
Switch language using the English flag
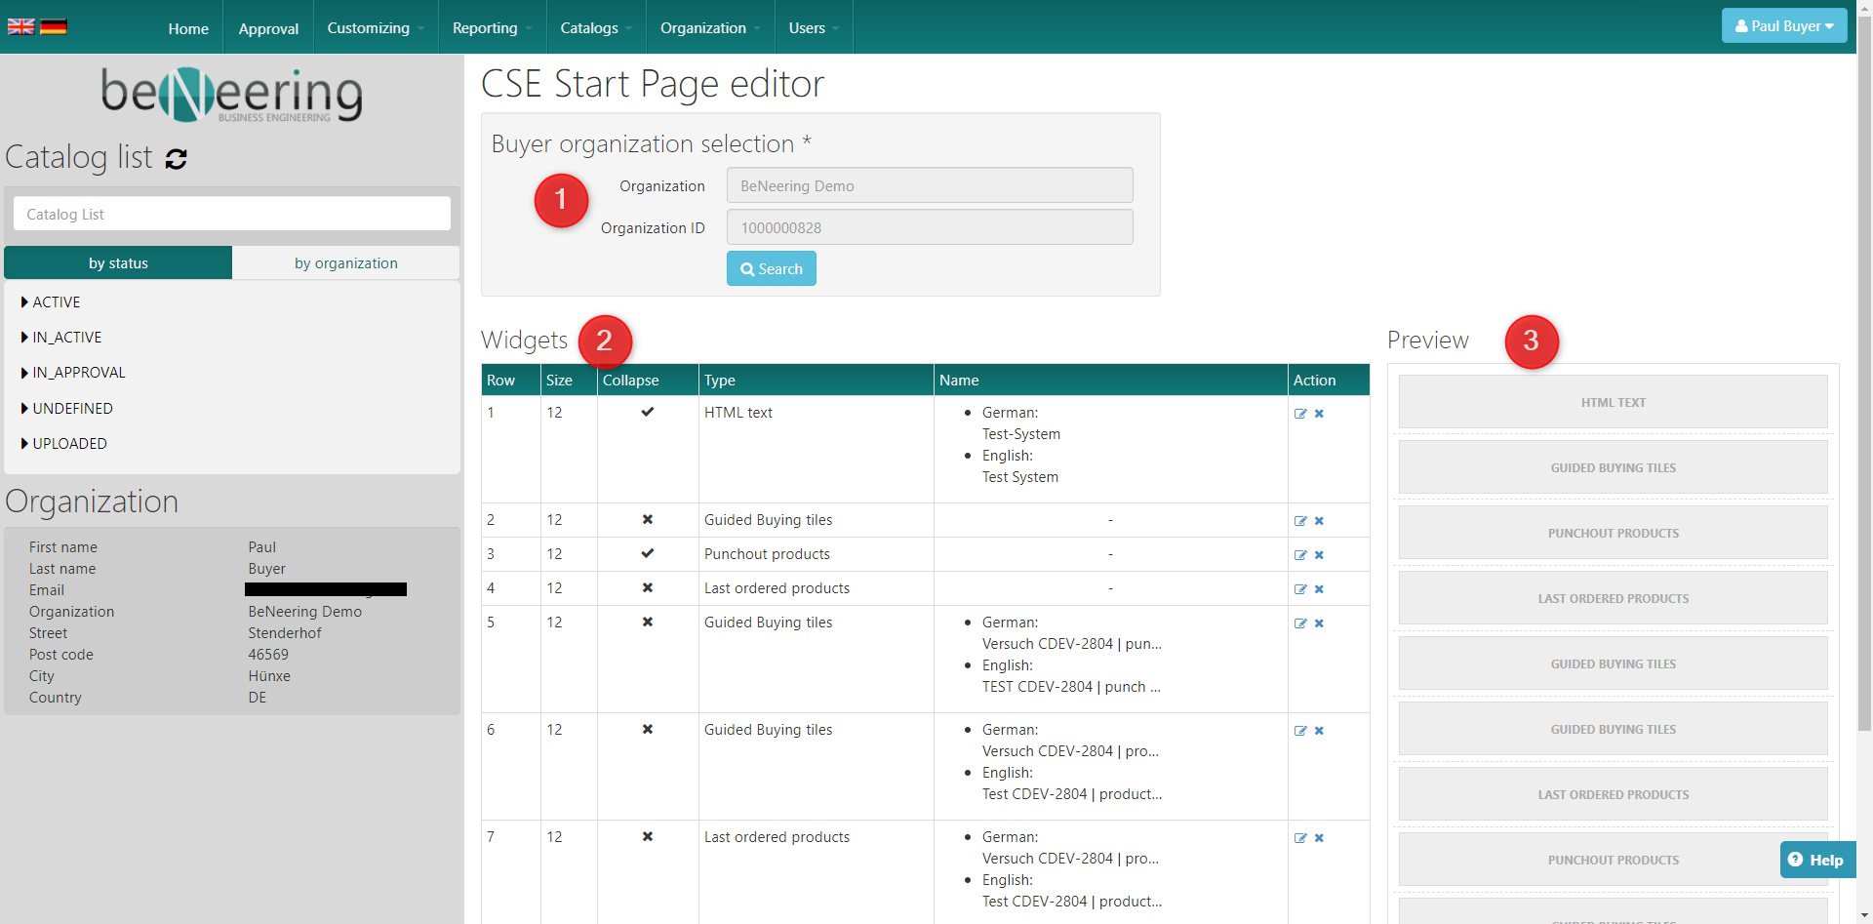20,26
